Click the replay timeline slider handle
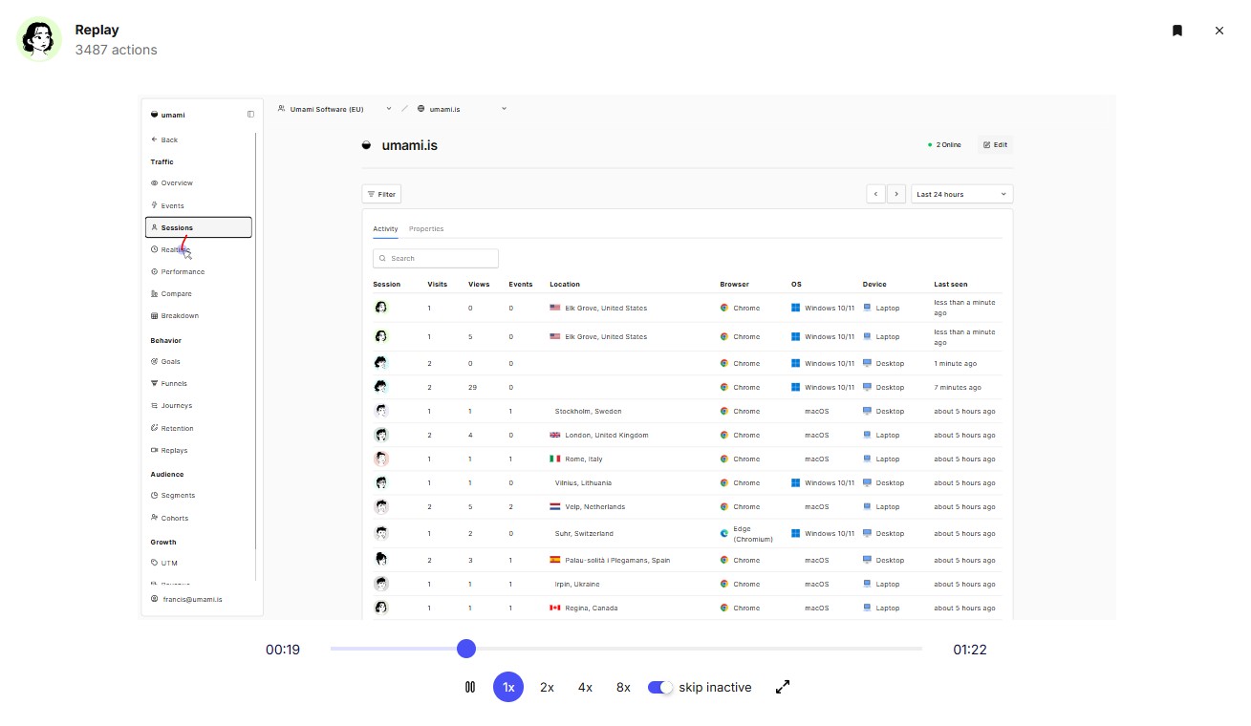Screen dimensions: 1251x726 click(466, 649)
